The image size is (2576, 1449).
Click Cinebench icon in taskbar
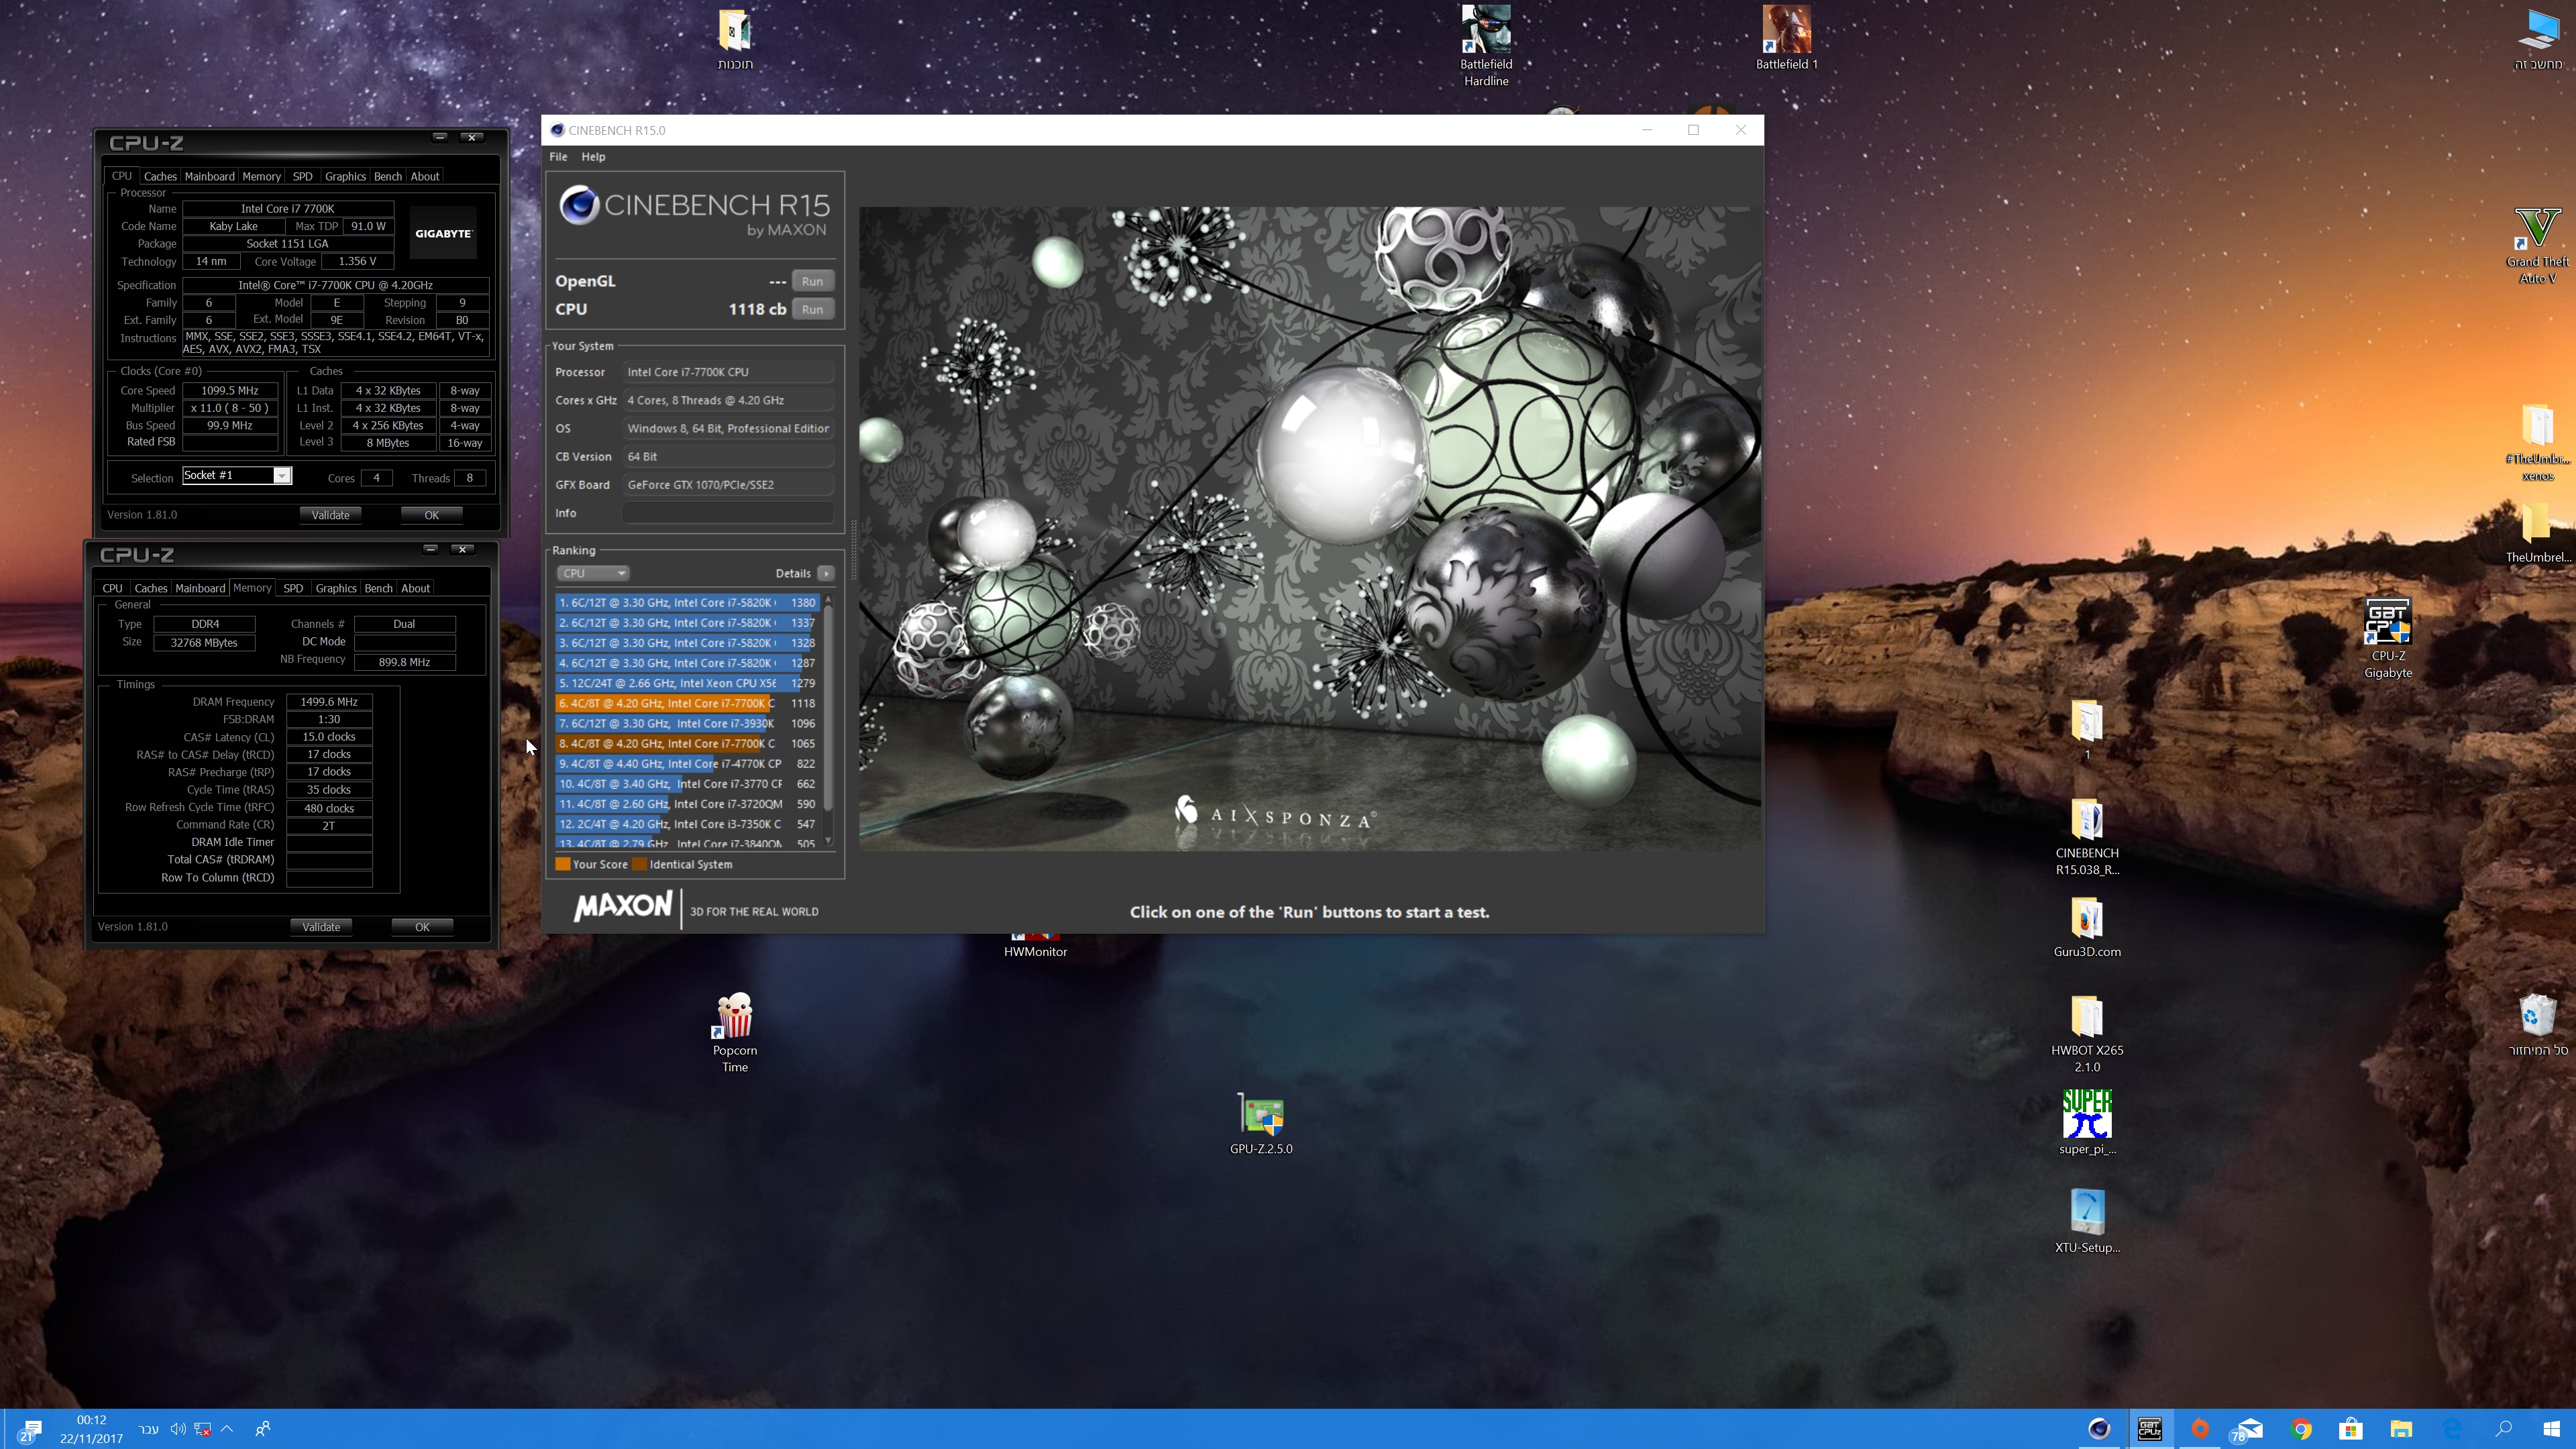(x=2099, y=1429)
